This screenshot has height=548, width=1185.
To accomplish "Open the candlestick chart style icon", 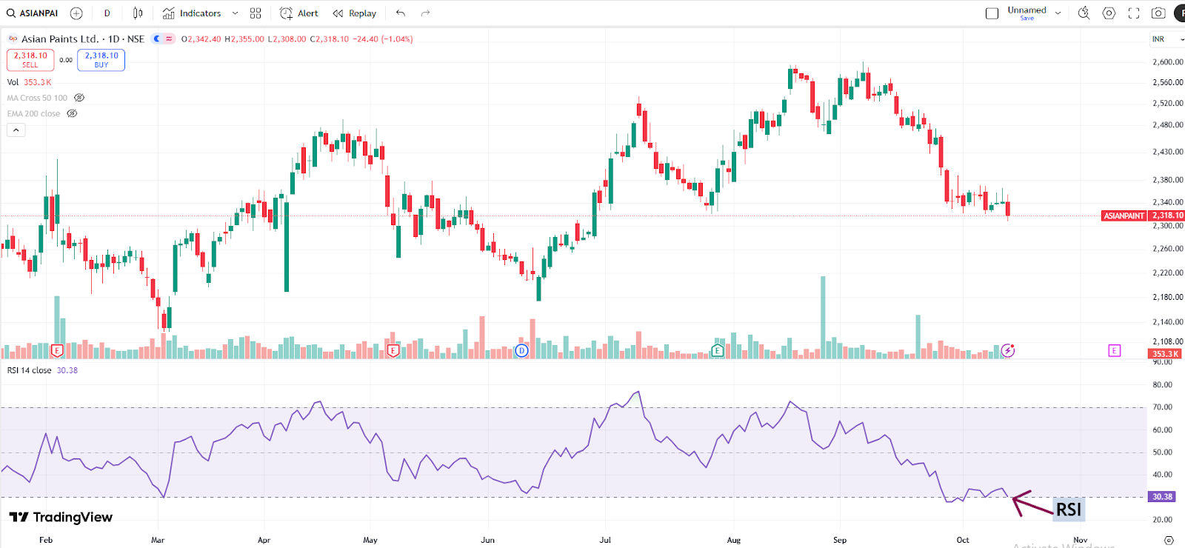I will (x=138, y=13).
